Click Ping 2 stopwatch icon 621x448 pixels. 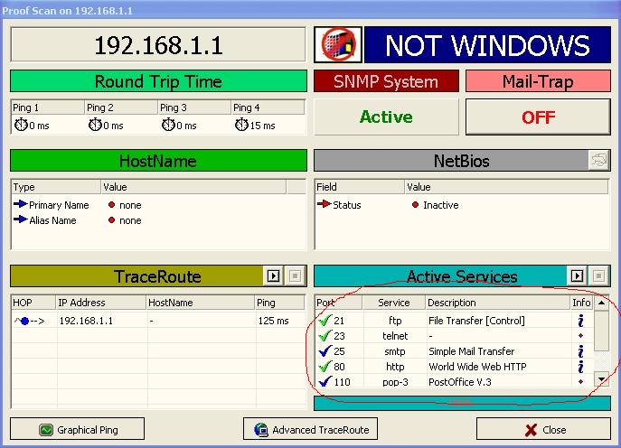(x=95, y=125)
